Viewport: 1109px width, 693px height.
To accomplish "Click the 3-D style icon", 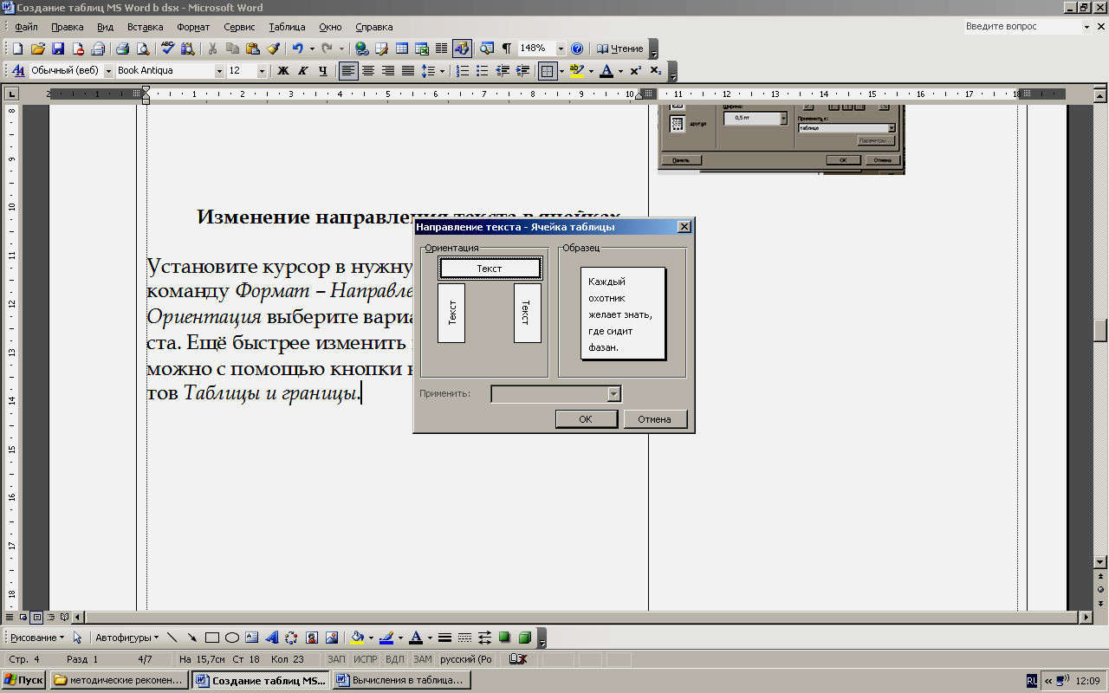I will point(524,638).
